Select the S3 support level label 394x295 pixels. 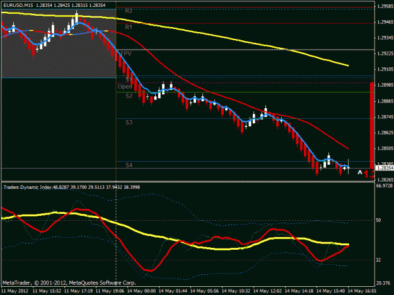point(129,122)
